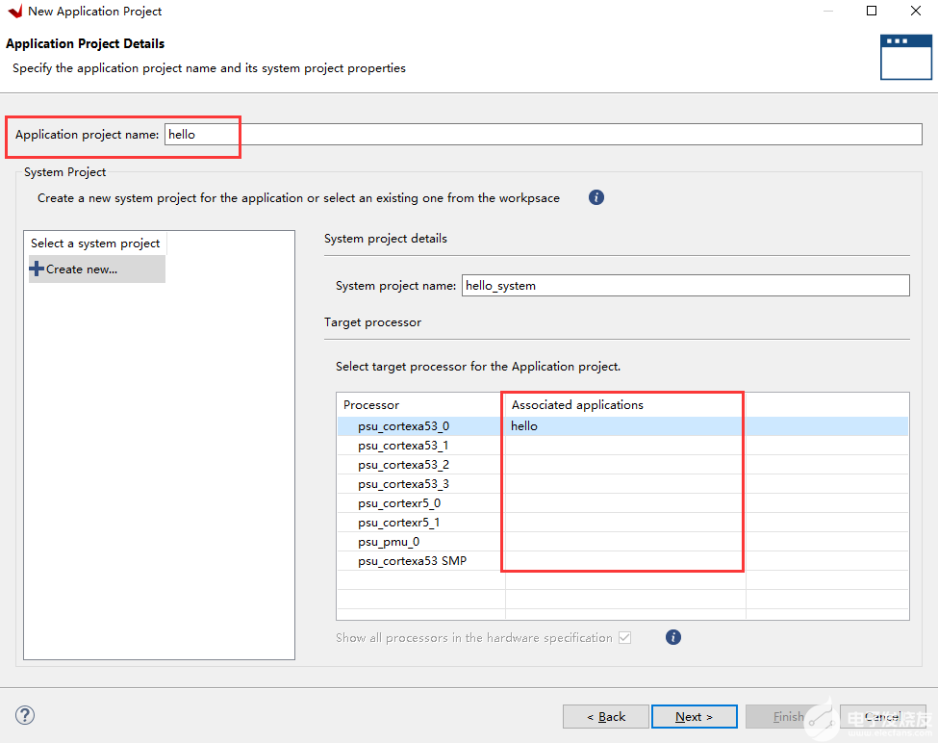
Task: Click info icon beside system project description
Action: coord(596,197)
